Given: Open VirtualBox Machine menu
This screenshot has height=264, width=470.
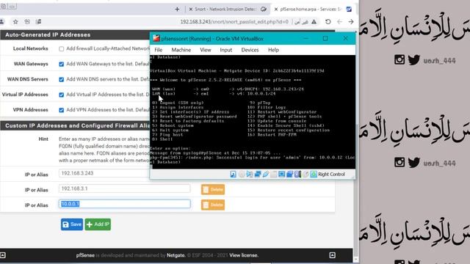Looking at the screenshot, I should click(181, 50).
